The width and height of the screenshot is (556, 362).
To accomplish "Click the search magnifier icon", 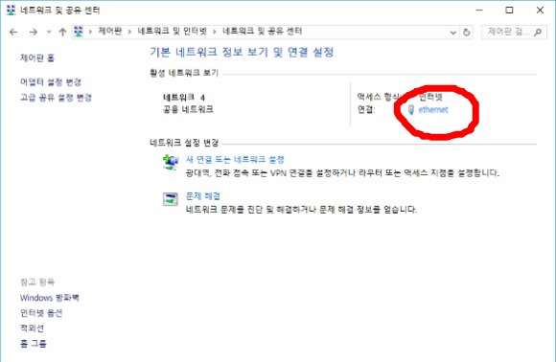I will click(x=538, y=33).
